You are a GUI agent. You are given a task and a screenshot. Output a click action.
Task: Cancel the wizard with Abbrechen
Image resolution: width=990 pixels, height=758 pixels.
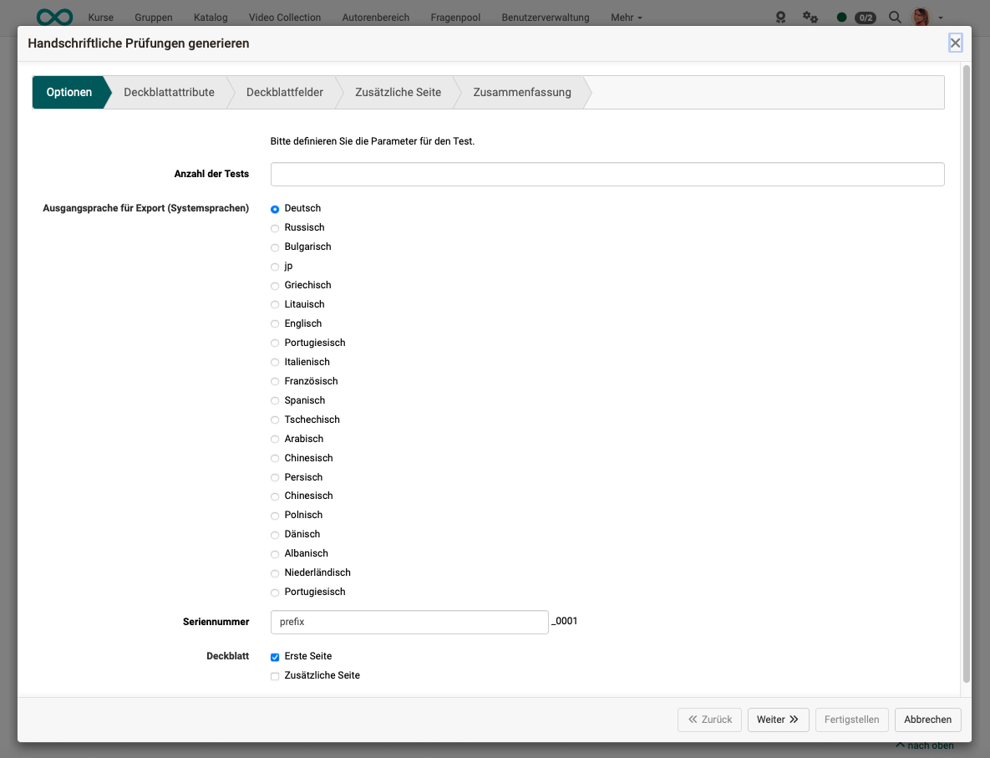tap(927, 720)
